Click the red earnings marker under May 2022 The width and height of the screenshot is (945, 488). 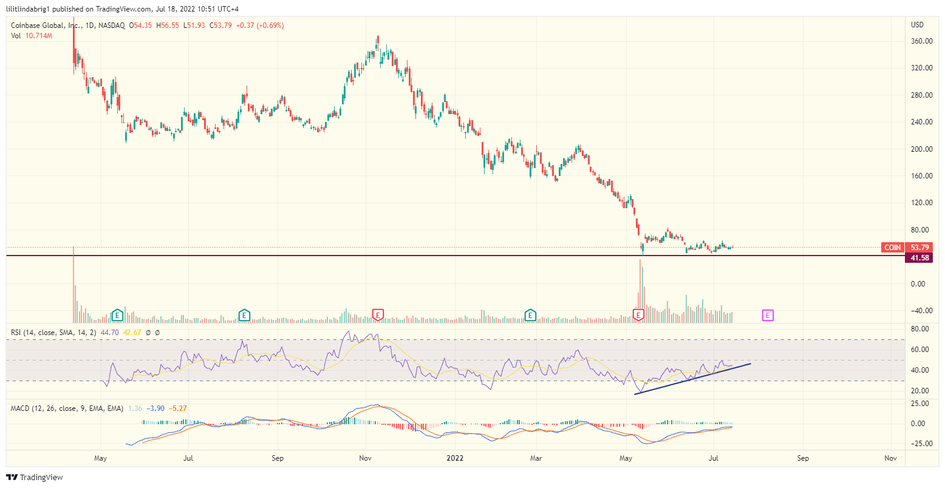point(638,314)
